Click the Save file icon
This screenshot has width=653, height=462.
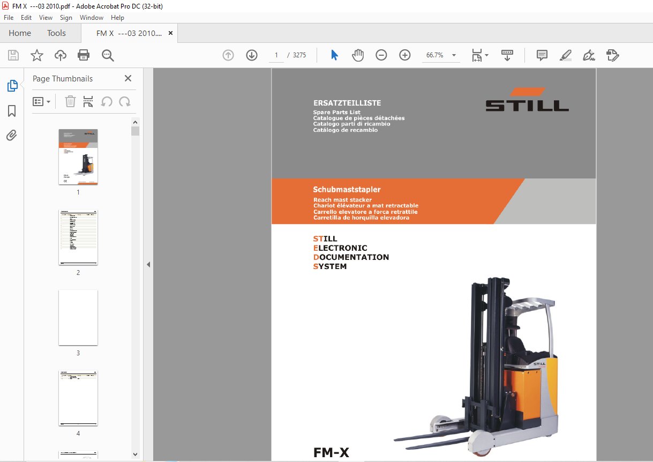(x=13, y=55)
